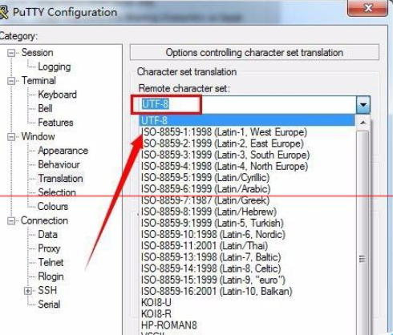Select the Translation category
Viewport: 393px width, 335px height.
60,179
